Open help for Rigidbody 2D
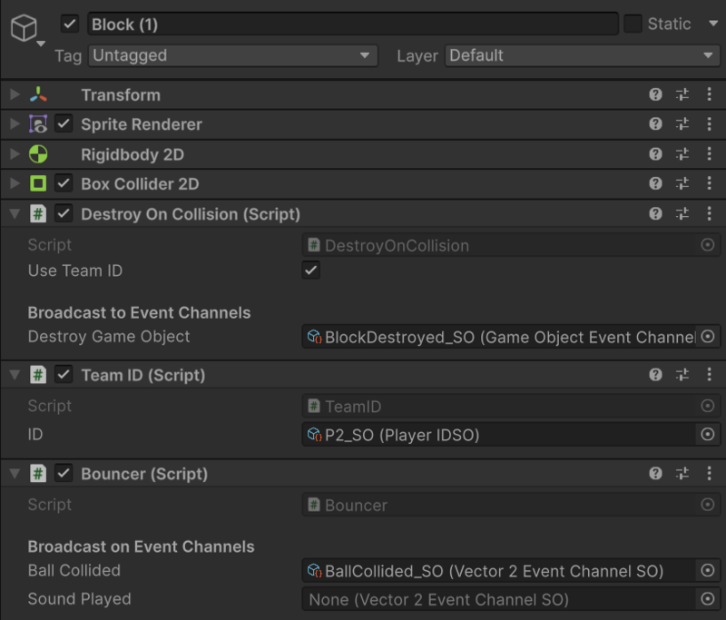The height and width of the screenshot is (620, 726). (655, 154)
